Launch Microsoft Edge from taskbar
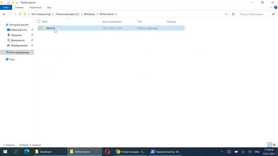Viewport: 278px width, 156px height. [x=27, y=152]
